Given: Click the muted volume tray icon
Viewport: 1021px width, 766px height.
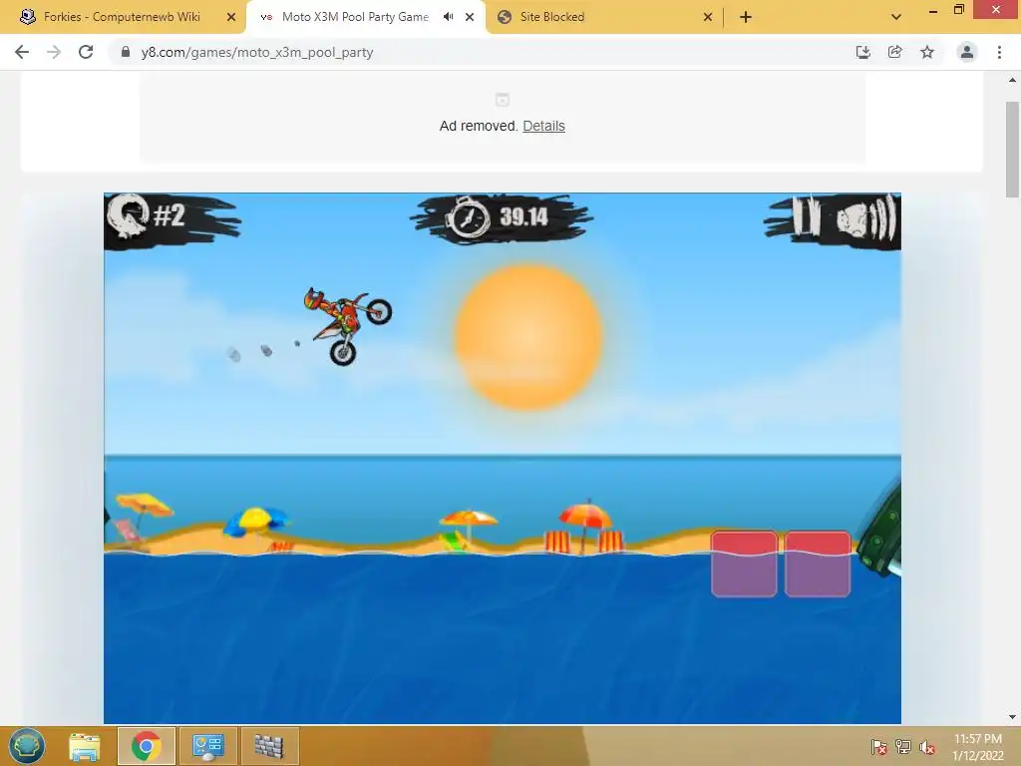Looking at the screenshot, I should click(927, 747).
